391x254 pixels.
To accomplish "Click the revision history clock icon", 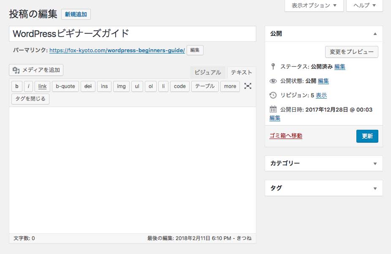I will coord(273,95).
